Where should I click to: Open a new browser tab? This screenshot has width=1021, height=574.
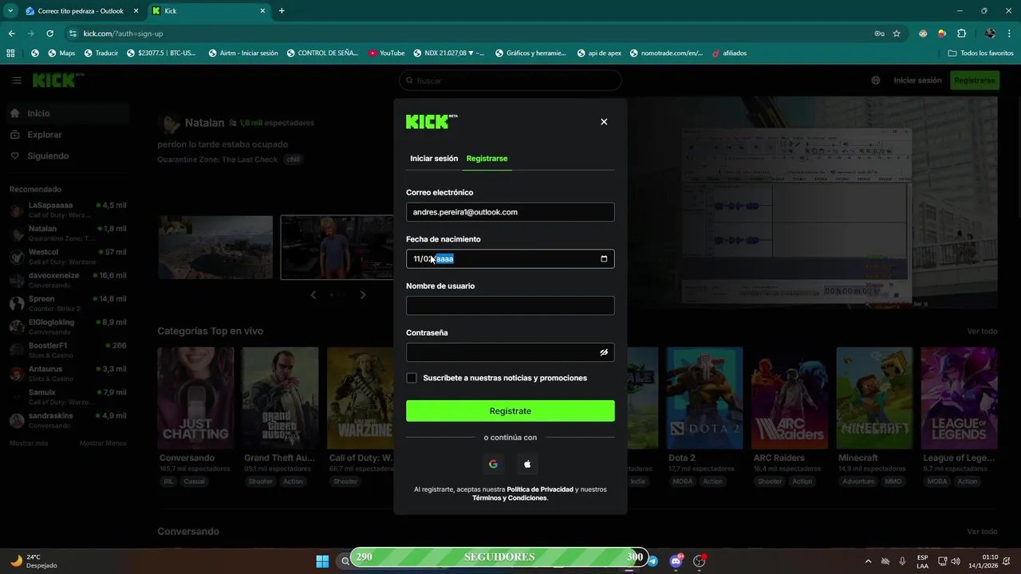tap(282, 11)
